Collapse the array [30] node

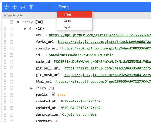click(x=18, y=22)
